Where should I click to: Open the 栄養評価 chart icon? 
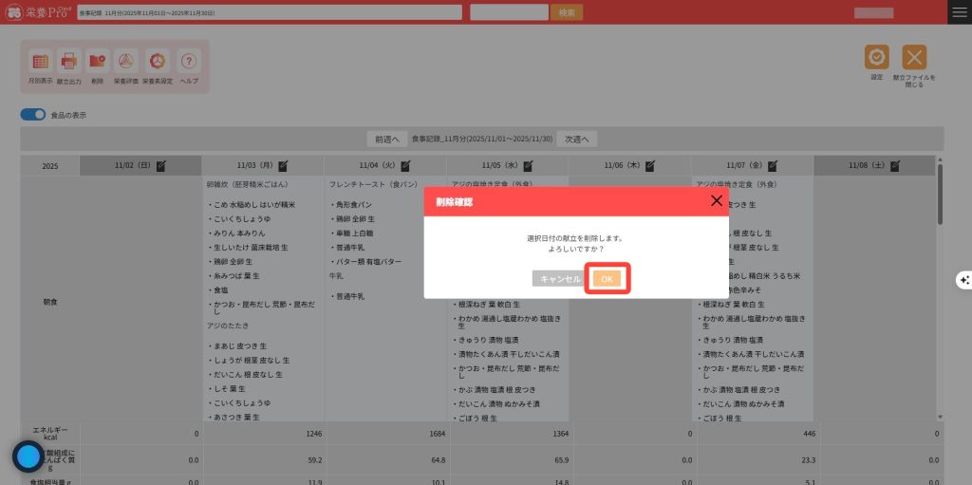click(x=126, y=62)
